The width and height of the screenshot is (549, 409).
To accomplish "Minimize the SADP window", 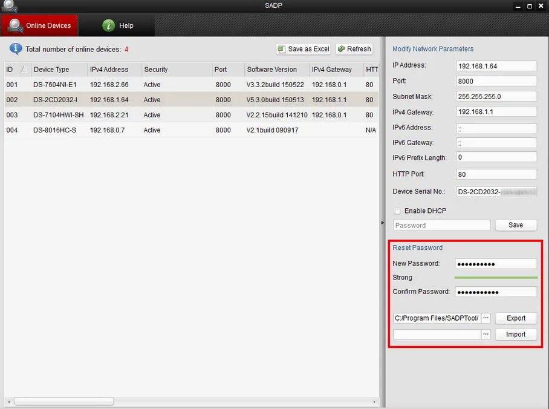I will click(518, 6).
